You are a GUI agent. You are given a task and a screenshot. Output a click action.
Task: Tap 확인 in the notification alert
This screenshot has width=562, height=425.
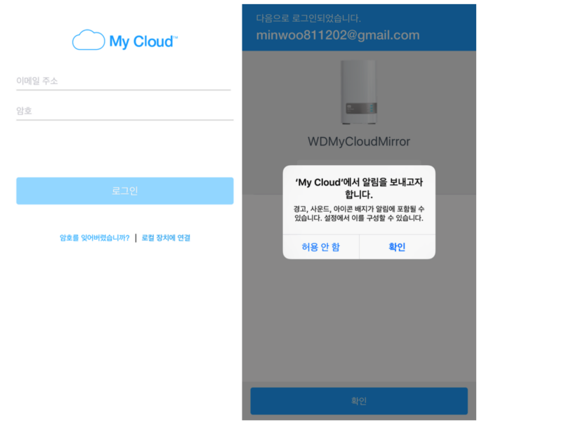397,247
